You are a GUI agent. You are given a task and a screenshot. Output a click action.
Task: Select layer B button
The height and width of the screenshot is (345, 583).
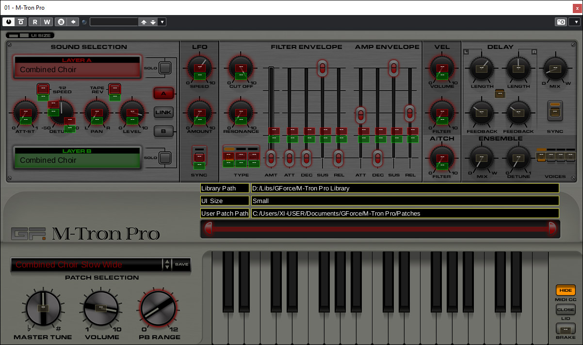(163, 131)
